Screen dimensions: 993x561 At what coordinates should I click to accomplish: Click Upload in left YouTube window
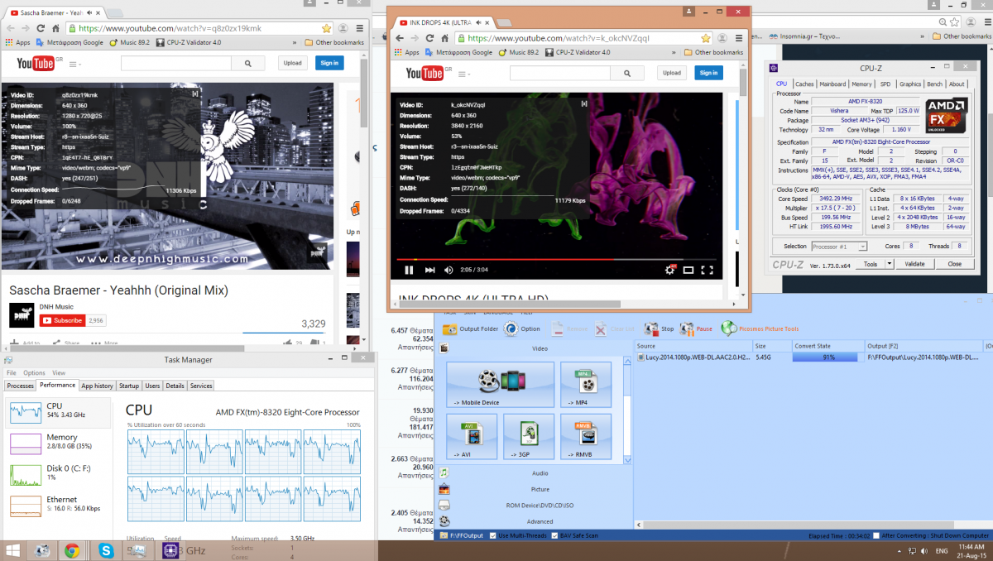292,63
